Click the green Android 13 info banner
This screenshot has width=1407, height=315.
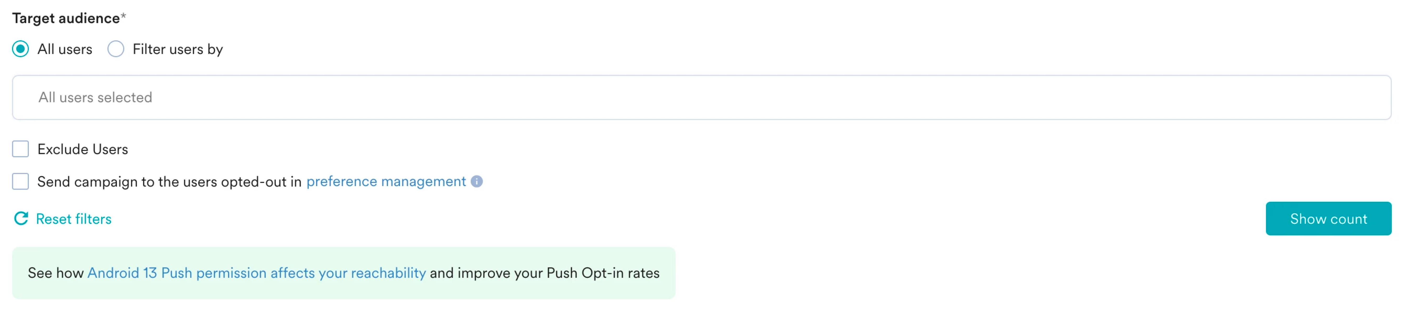click(x=344, y=273)
